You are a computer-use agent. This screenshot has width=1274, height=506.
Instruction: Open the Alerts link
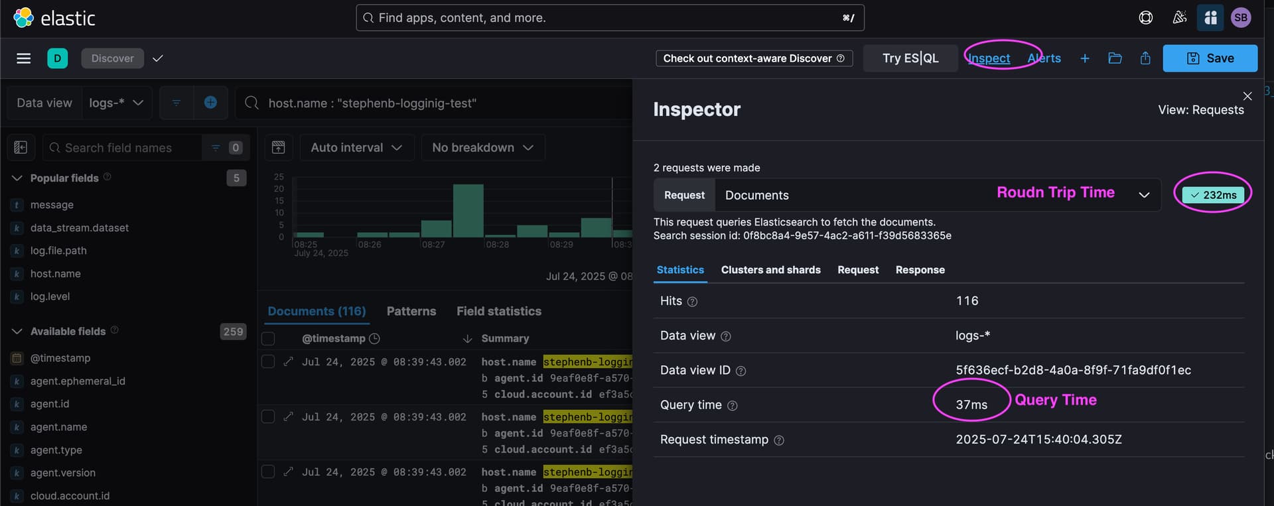1044,58
